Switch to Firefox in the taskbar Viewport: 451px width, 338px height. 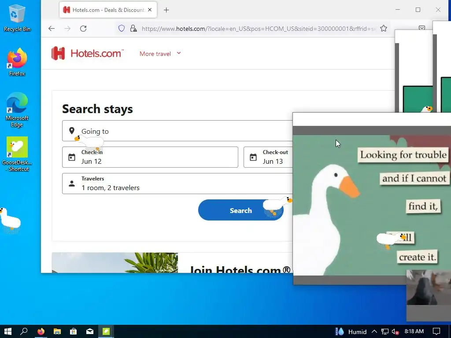41,331
